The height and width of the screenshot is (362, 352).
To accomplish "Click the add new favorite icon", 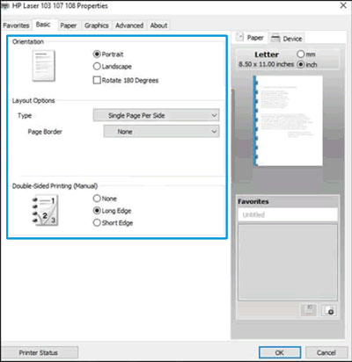I will click(329, 310).
